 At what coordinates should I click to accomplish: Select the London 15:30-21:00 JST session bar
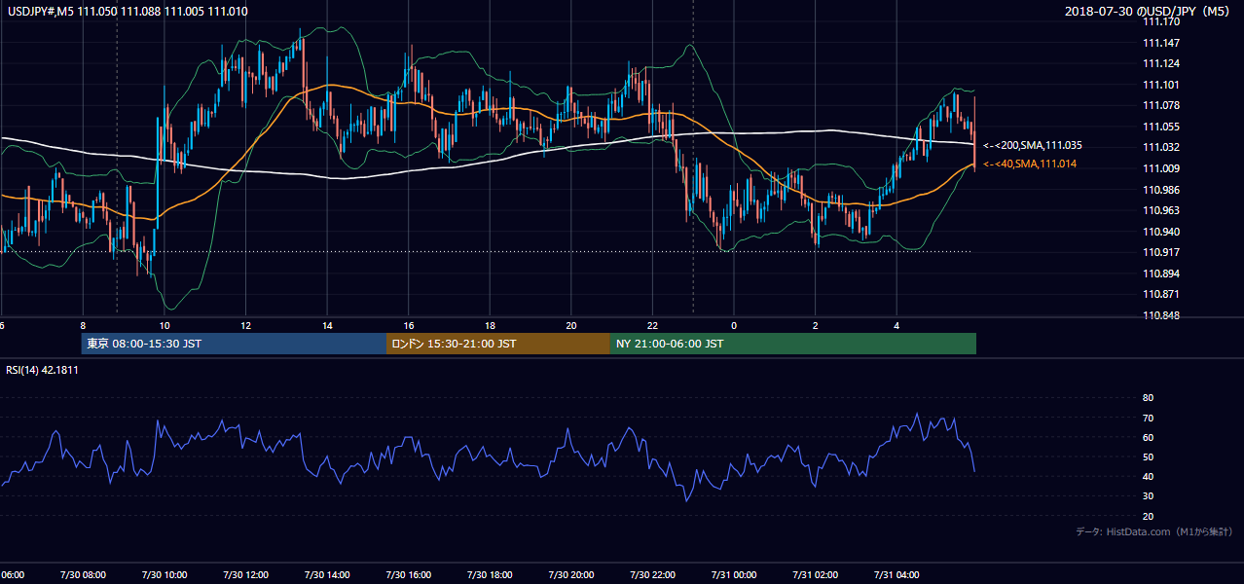click(498, 344)
